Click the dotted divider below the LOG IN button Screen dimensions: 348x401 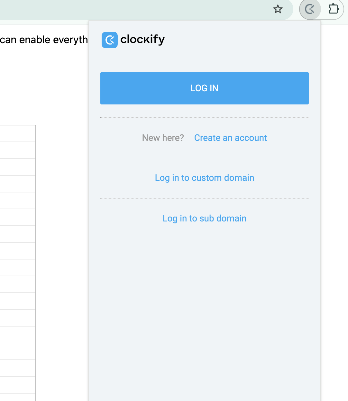point(205,118)
